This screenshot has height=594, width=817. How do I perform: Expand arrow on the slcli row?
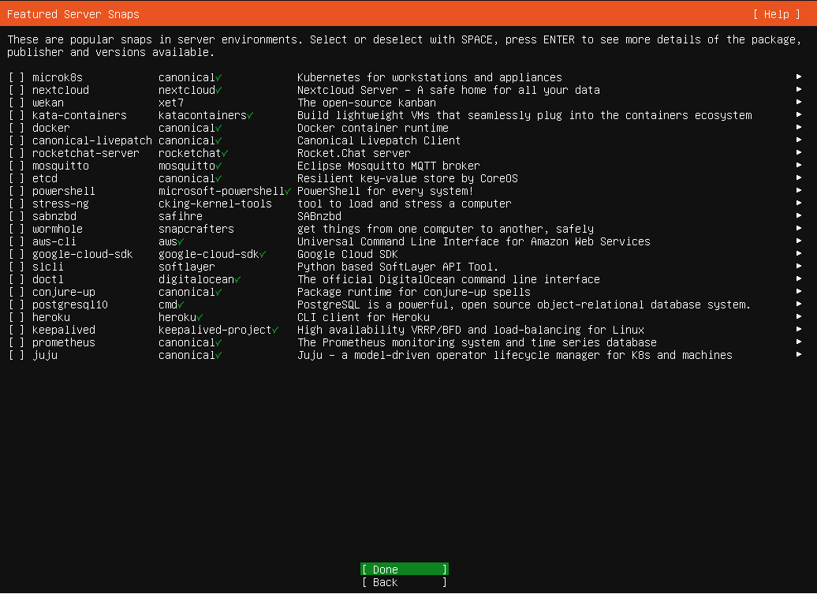(799, 267)
